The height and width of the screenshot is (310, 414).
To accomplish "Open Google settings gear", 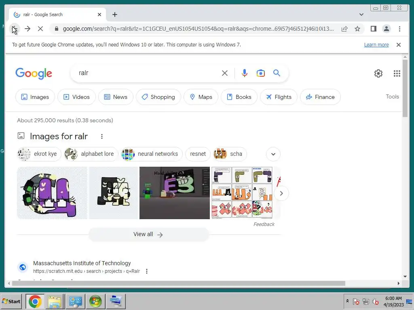I will (x=378, y=73).
